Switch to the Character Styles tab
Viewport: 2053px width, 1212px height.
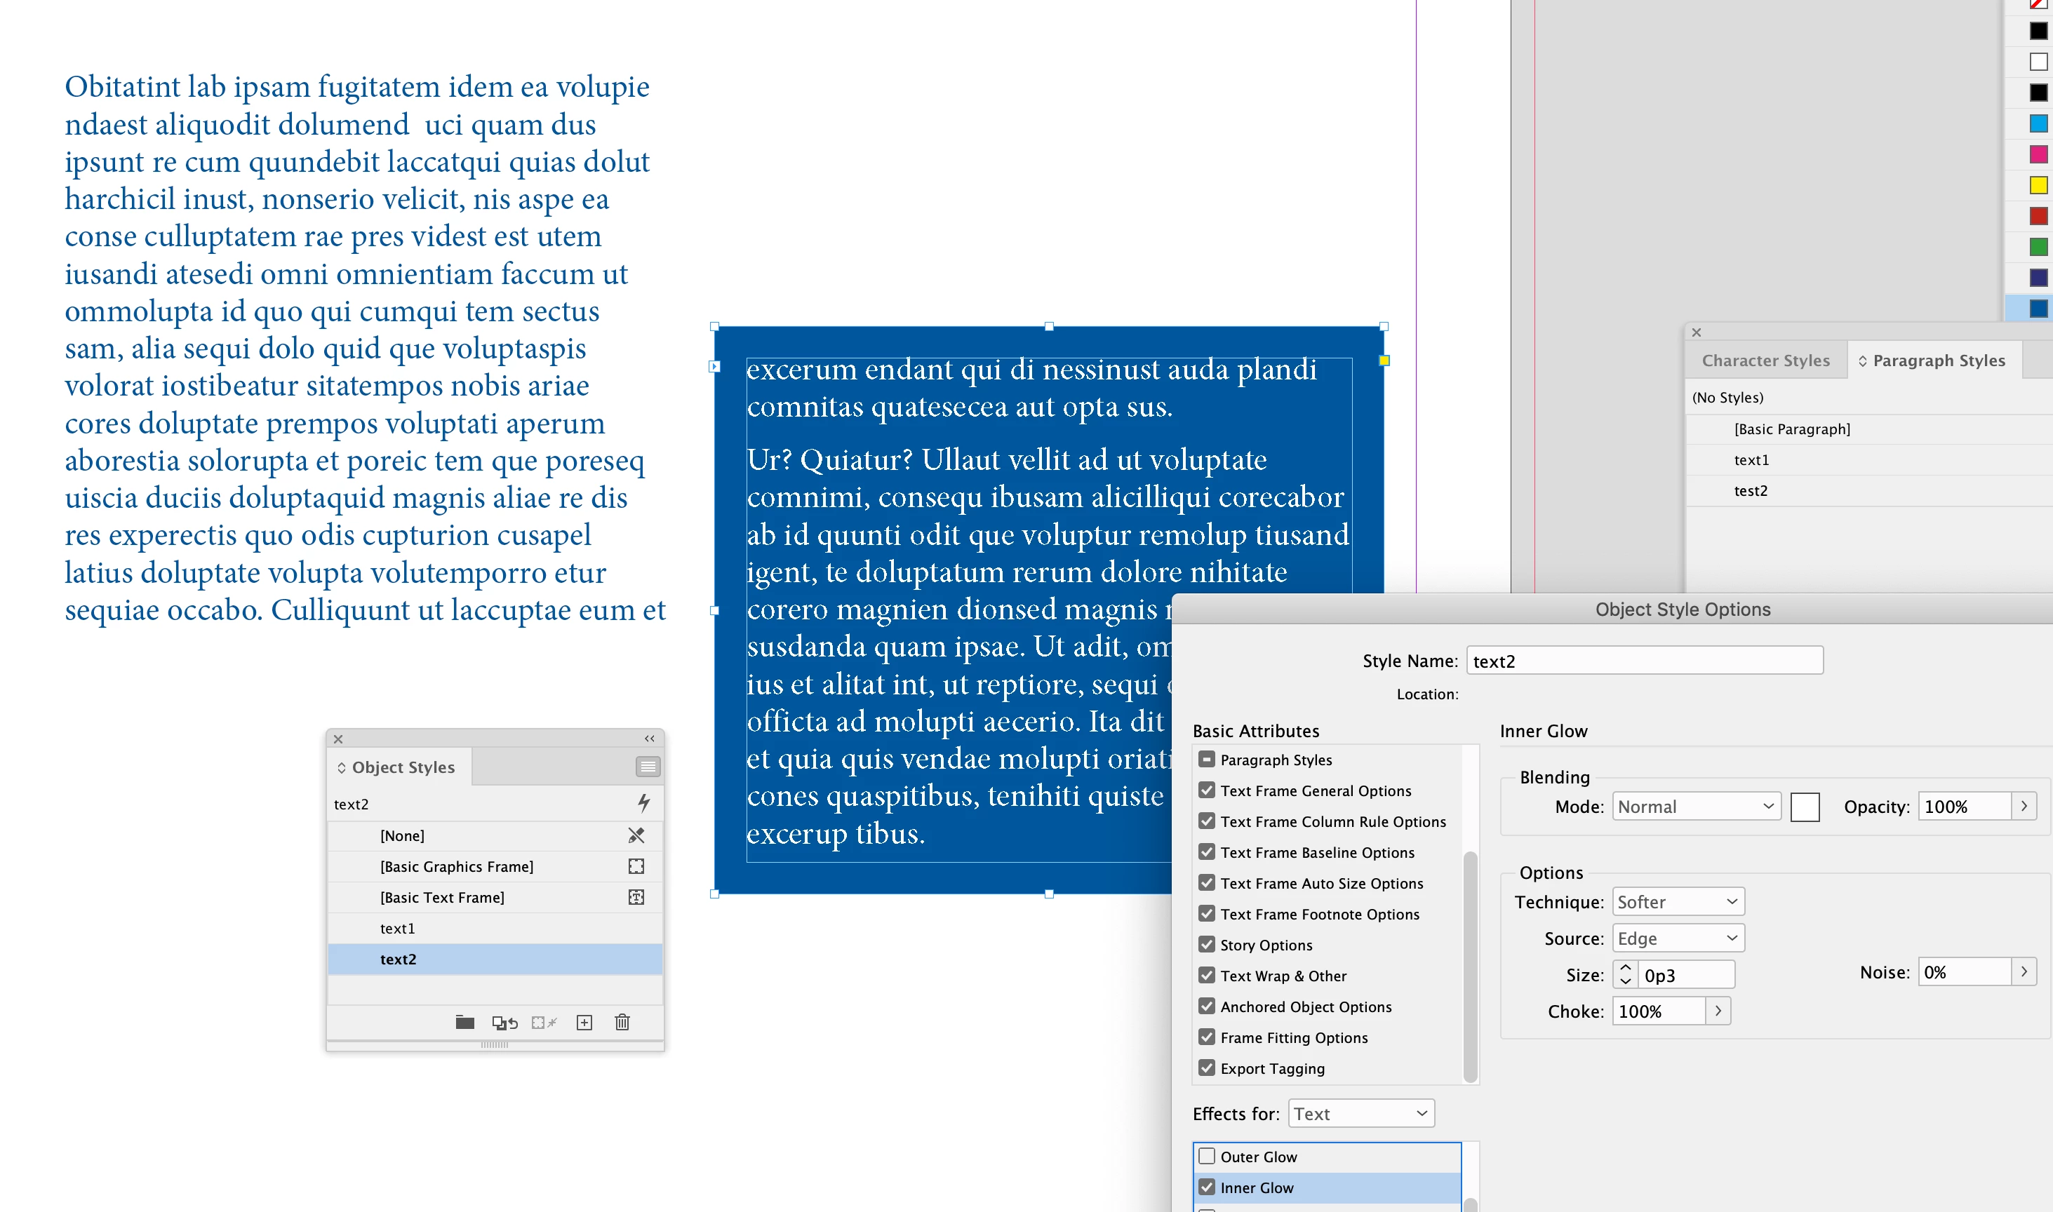pos(1765,361)
